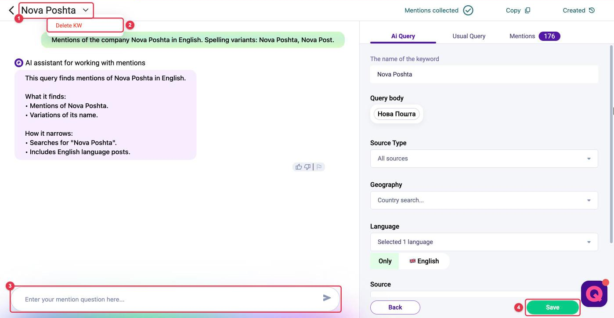The image size is (614, 318).
Task: Open the purple Q chat widget
Action: (x=594, y=294)
